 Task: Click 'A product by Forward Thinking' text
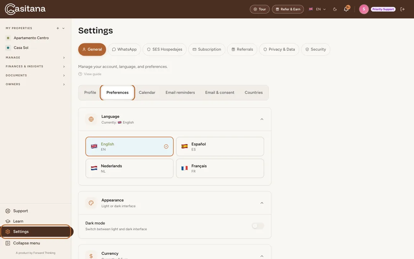click(35, 253)
